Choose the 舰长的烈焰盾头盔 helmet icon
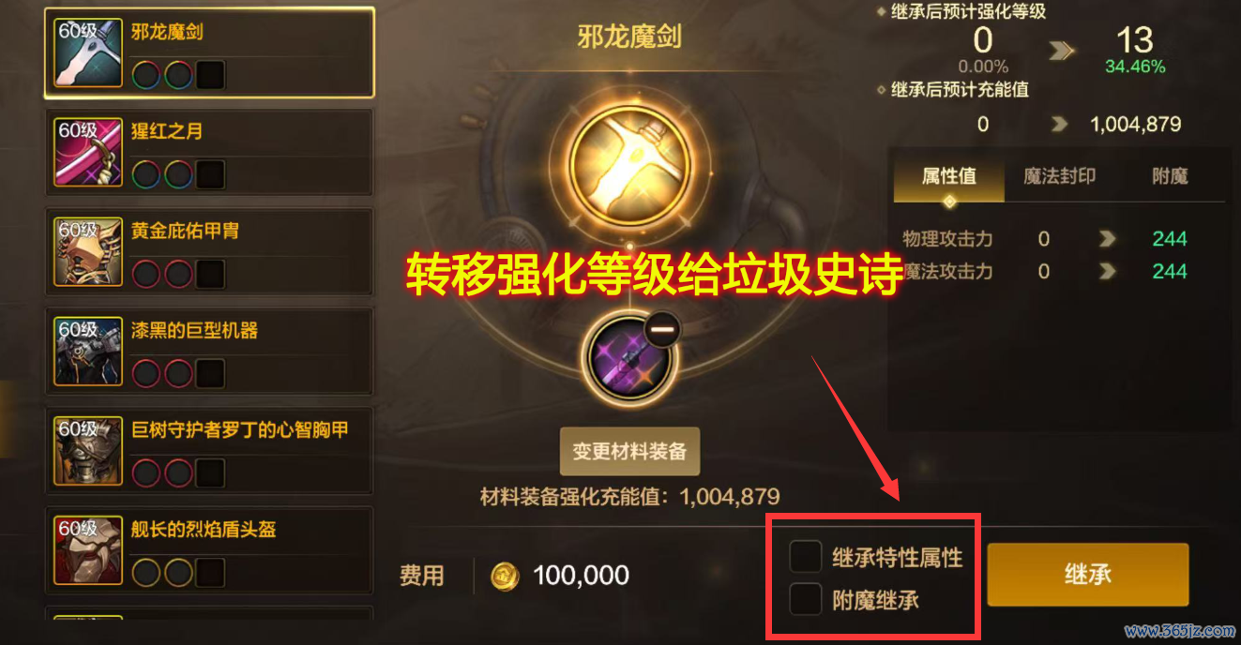 (88, 549)
